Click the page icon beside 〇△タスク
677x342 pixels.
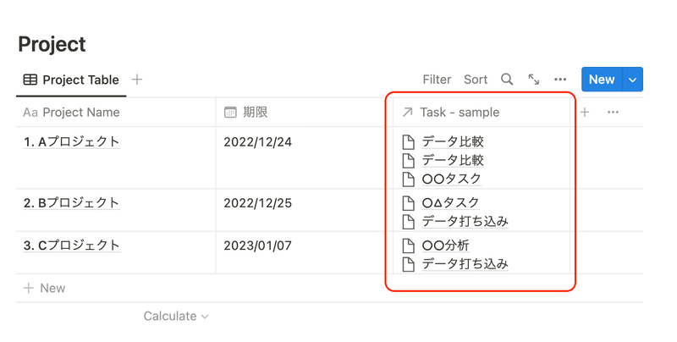tap(408, 203)
